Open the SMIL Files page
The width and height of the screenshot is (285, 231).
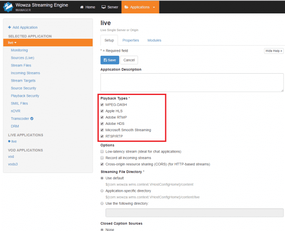point(19,103)
